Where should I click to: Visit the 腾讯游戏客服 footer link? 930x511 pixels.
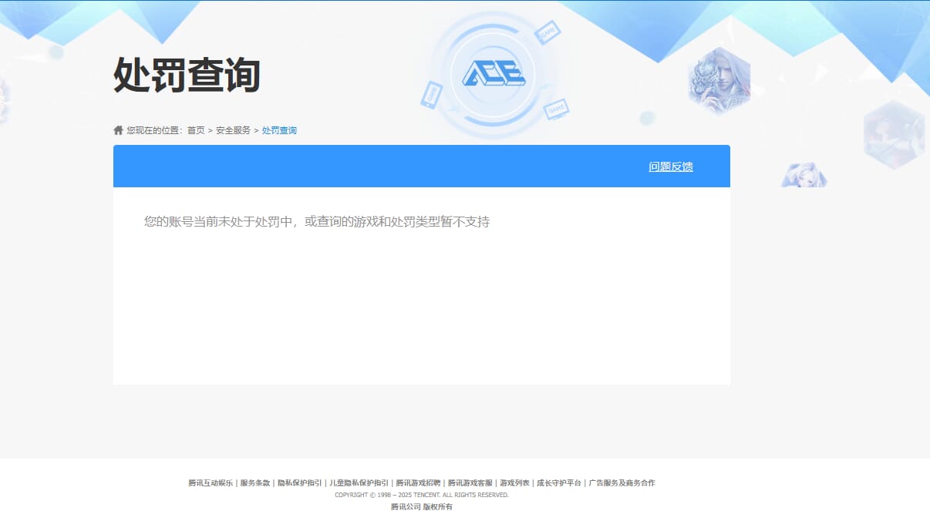[470, 483]
